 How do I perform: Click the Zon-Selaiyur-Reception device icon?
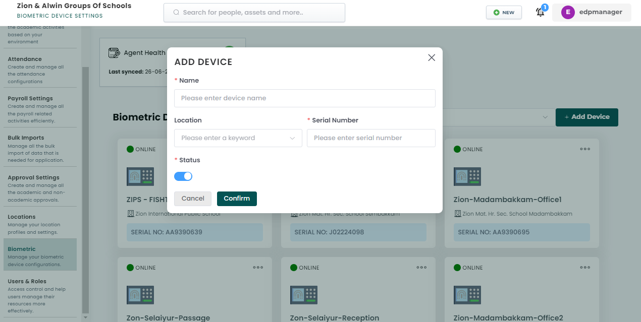(304, 295)
